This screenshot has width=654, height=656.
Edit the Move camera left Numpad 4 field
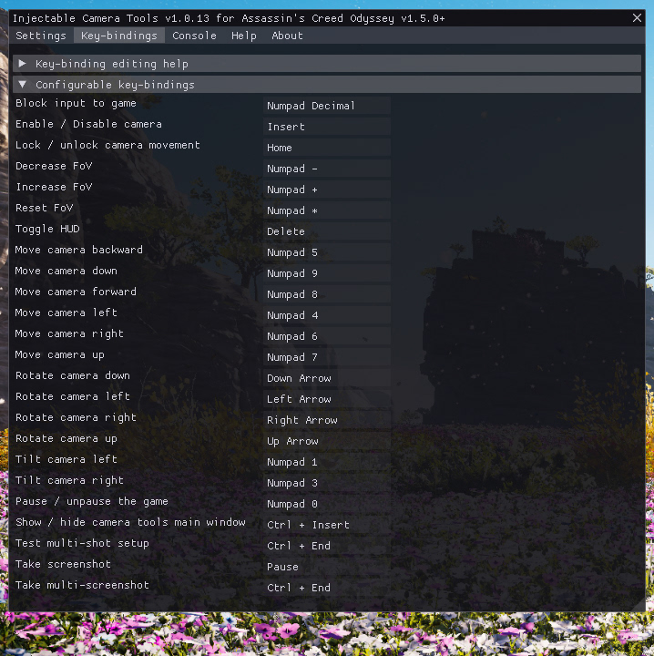pyautogui.click(x=327, y=315)
